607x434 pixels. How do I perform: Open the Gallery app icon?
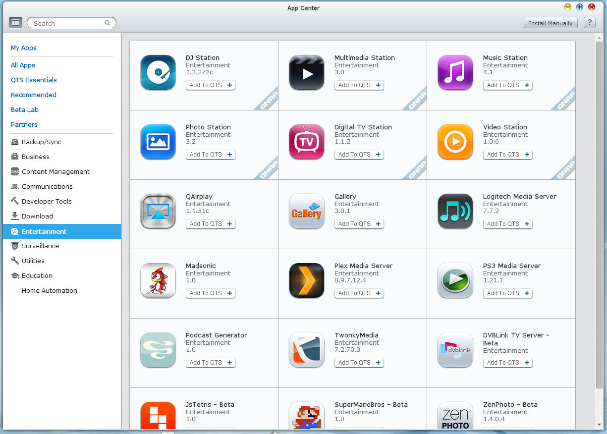click(307, 211)
